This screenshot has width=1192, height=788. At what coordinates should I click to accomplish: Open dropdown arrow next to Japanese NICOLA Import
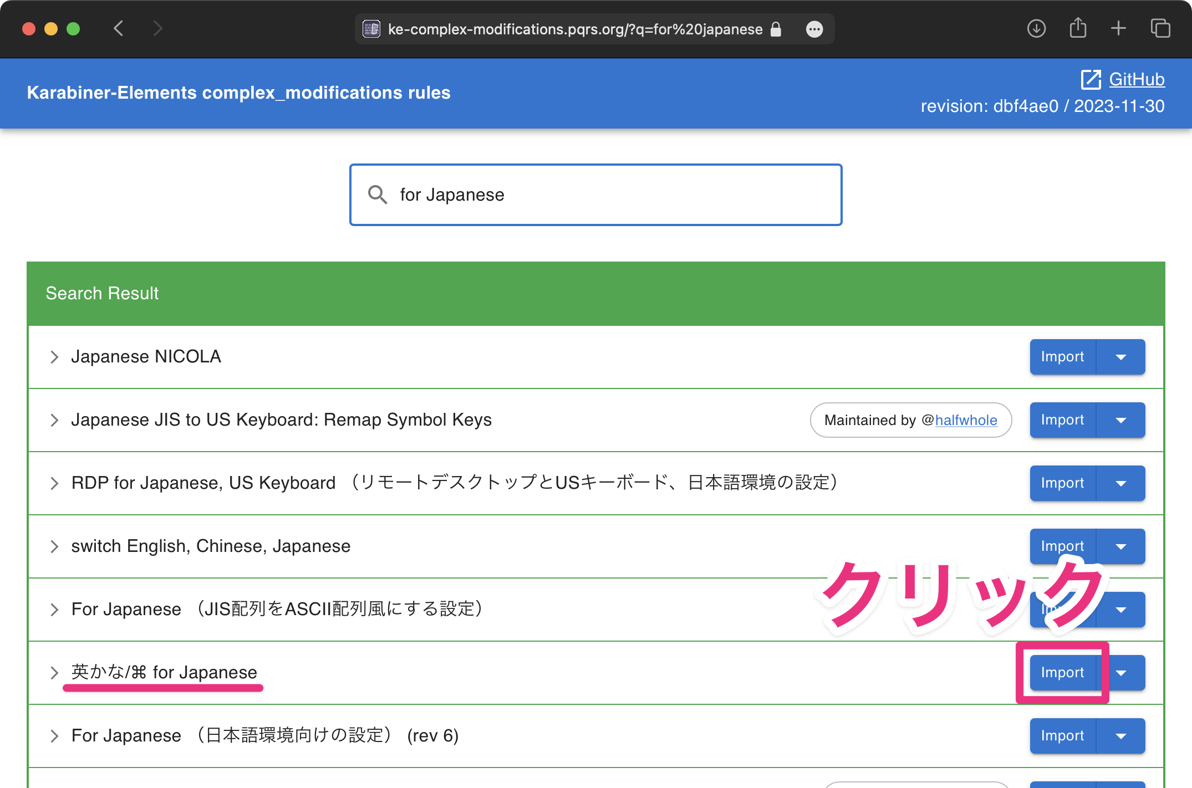[1119, 357]
